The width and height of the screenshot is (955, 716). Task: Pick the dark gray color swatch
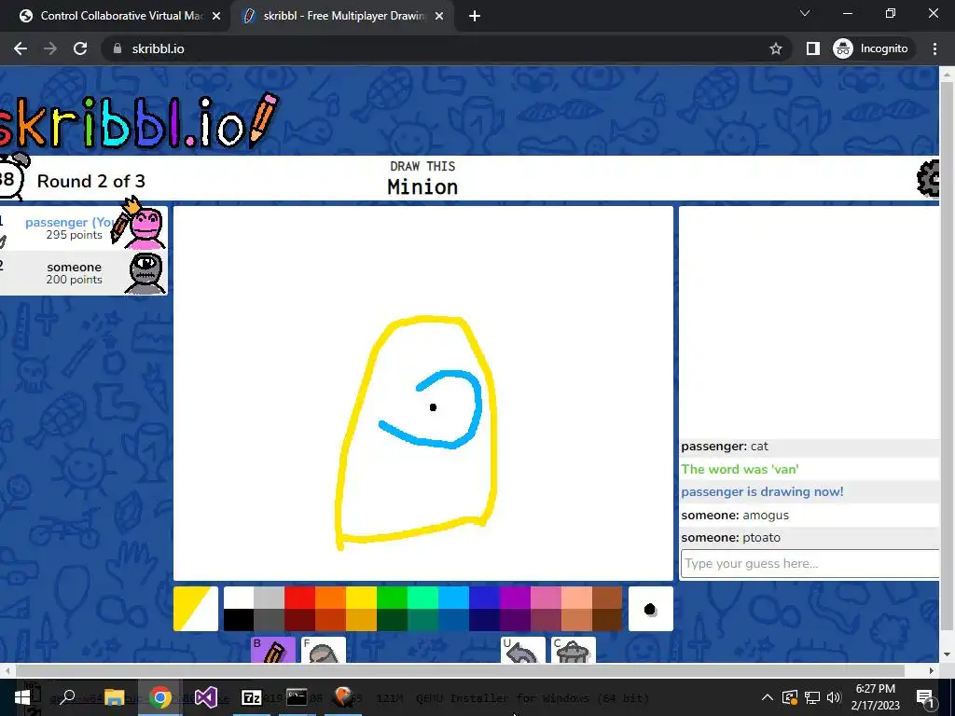pos(270,620)
